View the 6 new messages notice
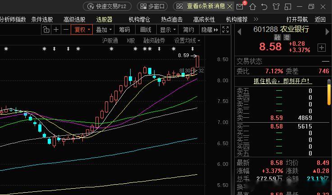The width and height of the screenshot is (332, 195). pos(206,6)
